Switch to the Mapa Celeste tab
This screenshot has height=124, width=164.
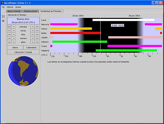click(14, 11)
